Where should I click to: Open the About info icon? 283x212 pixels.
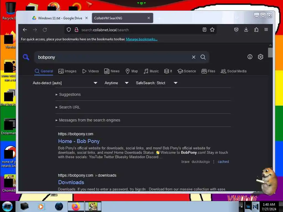(250, 57)
